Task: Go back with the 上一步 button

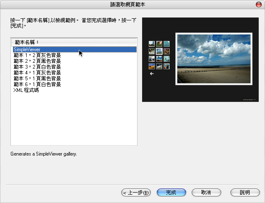Action: click(136, 192)
